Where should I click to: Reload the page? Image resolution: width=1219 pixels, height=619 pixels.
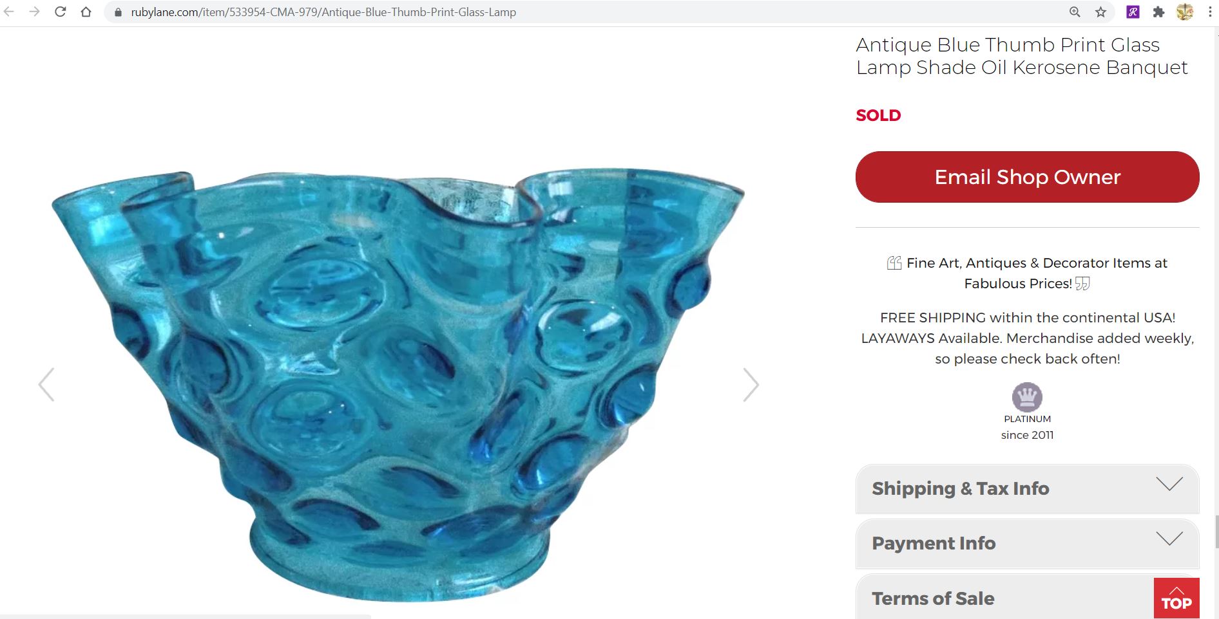(x=61, y=12)
